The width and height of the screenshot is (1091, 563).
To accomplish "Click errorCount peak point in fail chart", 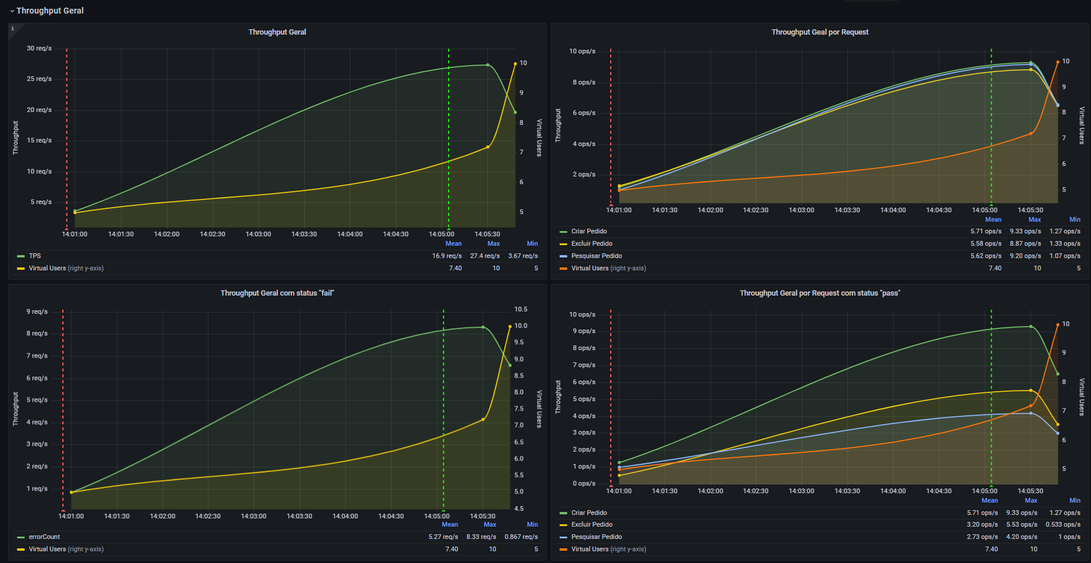I will pyautogui.click(x=483, y=327).
